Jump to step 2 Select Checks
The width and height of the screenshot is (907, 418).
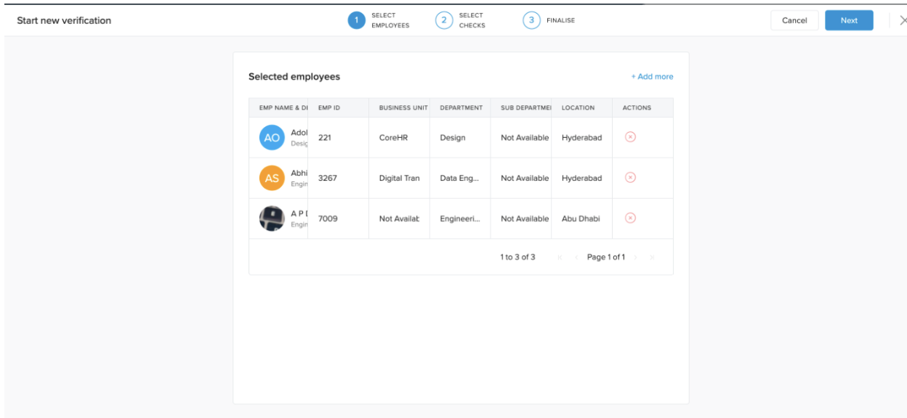coord(443,20)
